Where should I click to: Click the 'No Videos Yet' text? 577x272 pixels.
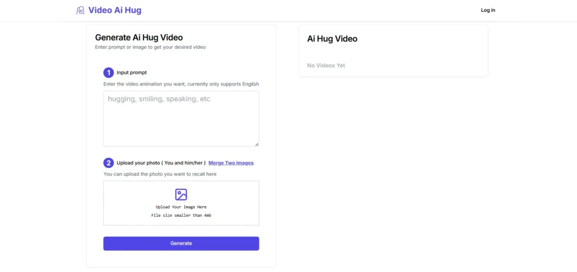click(x=326, y=65)
